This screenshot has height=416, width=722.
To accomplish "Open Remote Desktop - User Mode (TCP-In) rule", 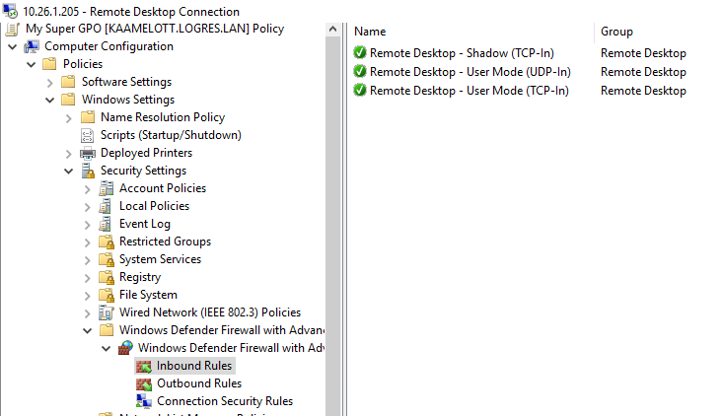I will (x=469, y=91).
